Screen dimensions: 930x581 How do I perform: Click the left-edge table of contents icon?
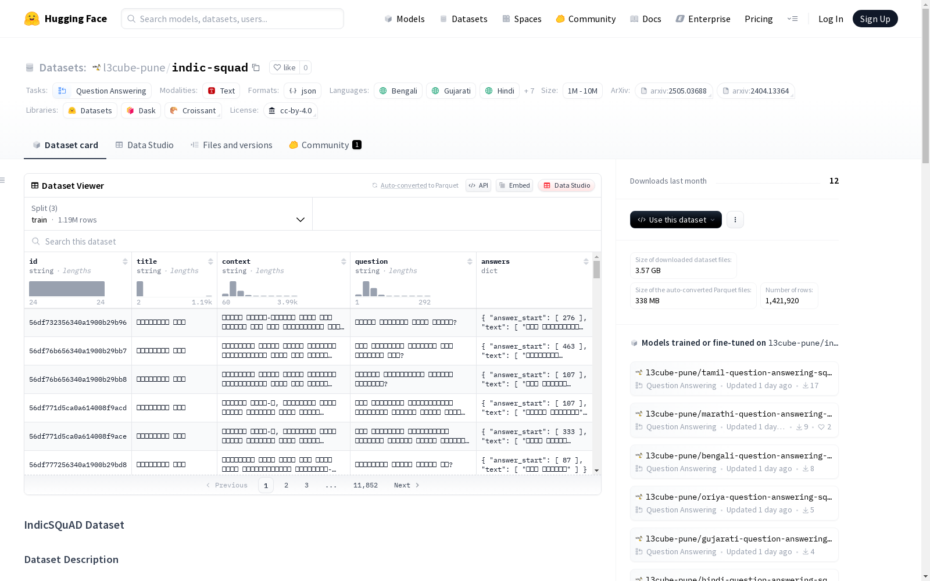point(3,180)
